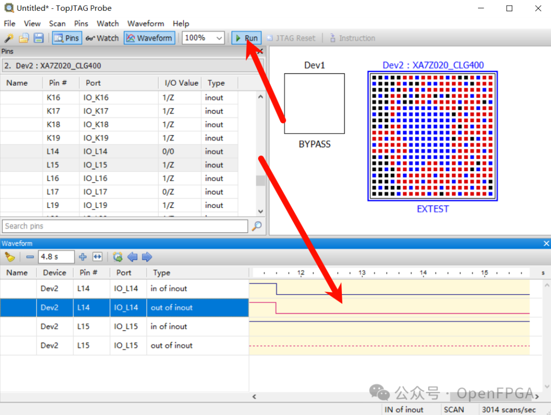Toggle the Watch panel button

click(102, 38)
